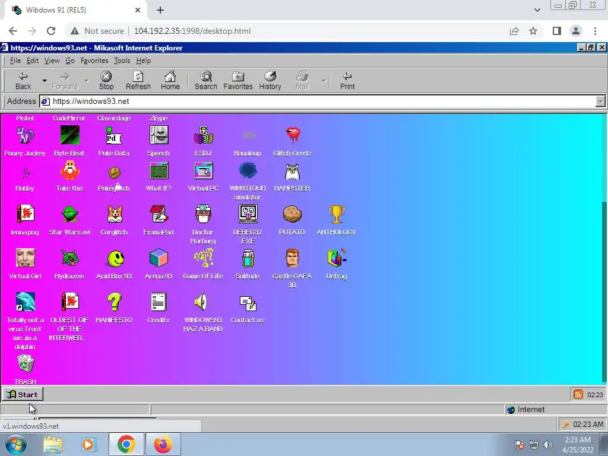Open Firefox from the Windows taskbar
The width and height of the screenshot is (608, 456).
point(163,444)
